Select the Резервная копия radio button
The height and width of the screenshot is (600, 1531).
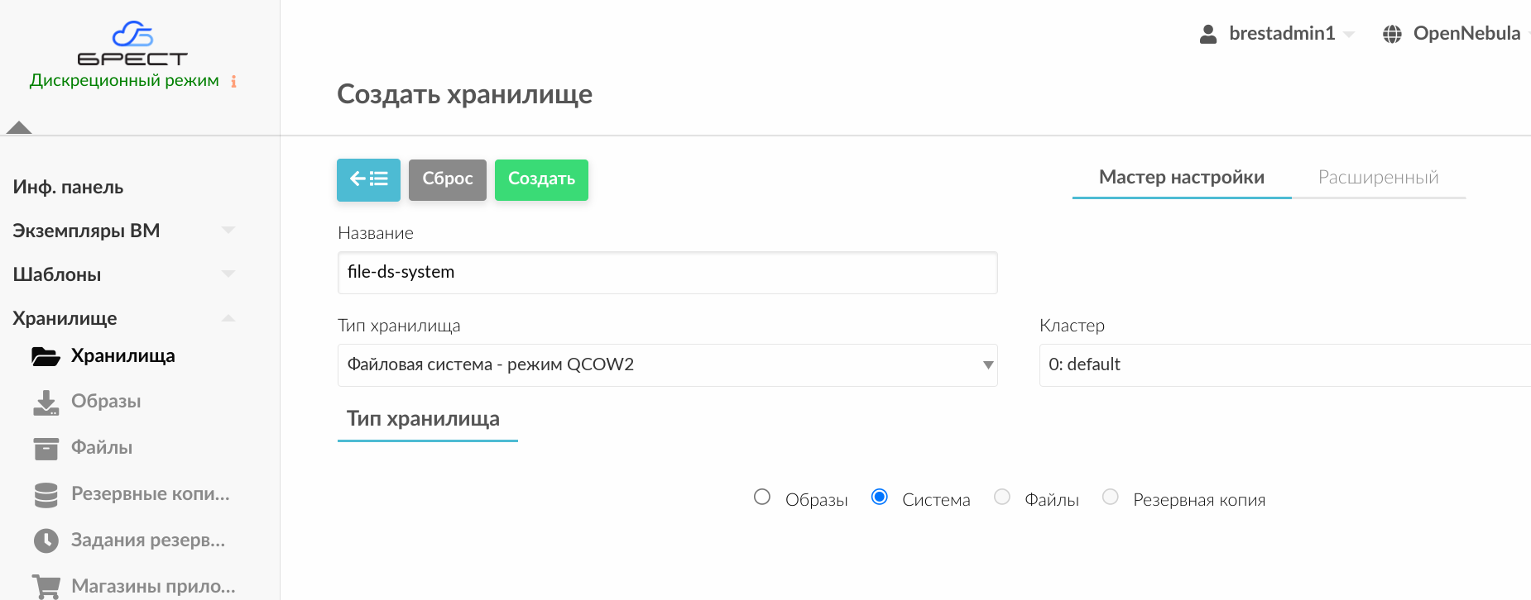[x=1110, y=497]
